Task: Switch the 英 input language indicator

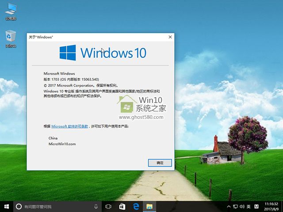Action: (249, 207)
